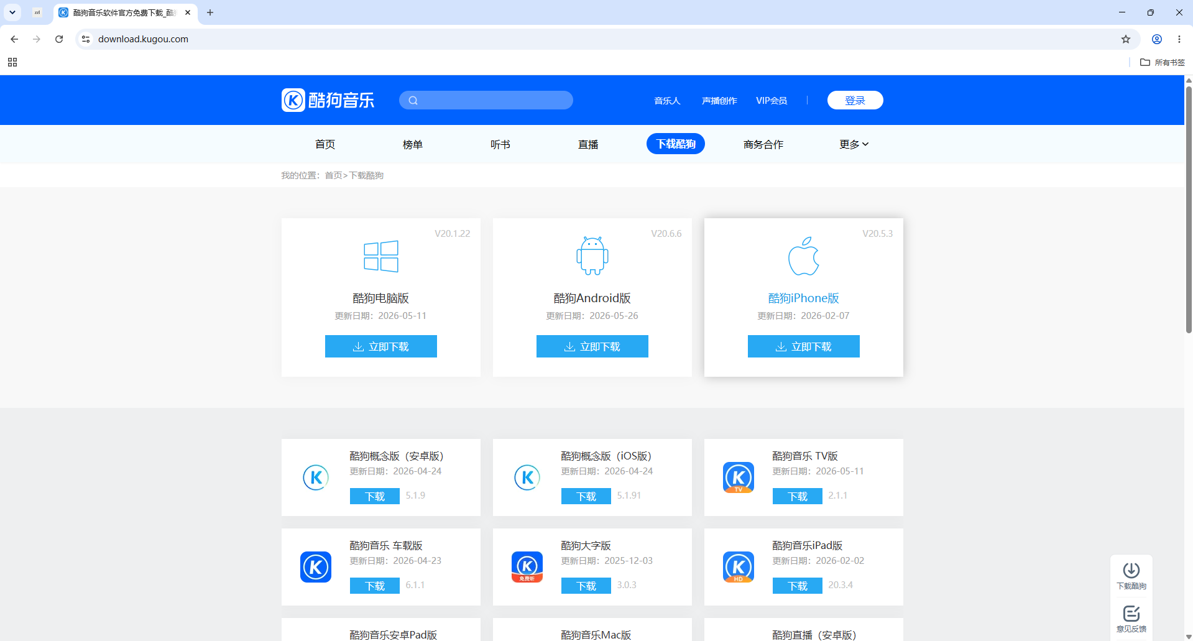
Task: Click the search magnifier icon
Action: pos(413,100)
